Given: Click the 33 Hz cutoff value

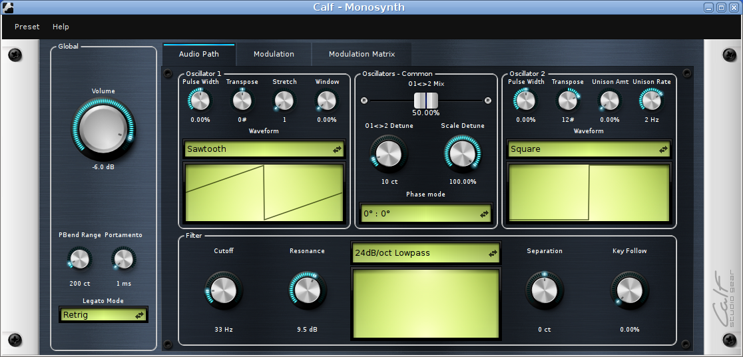Looking at the screenshot, I should 223,330.
